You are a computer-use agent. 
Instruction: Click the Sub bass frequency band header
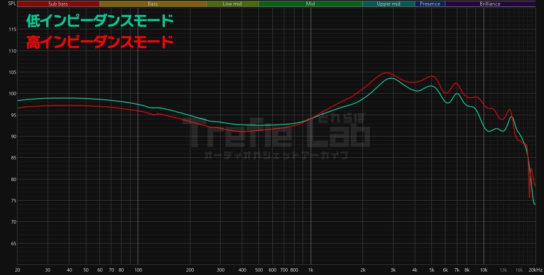click(x=58, y=4)
